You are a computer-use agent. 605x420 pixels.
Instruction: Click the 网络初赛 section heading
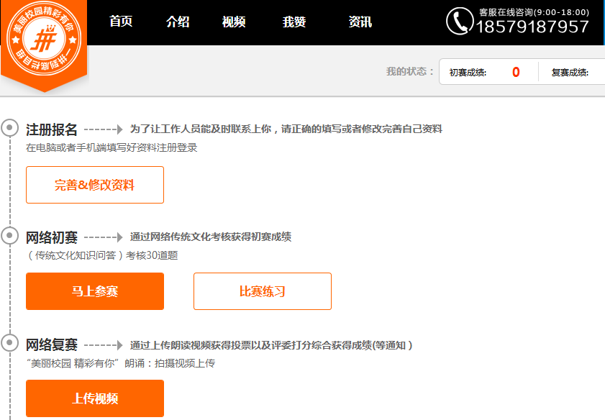[x=52, y=237]
